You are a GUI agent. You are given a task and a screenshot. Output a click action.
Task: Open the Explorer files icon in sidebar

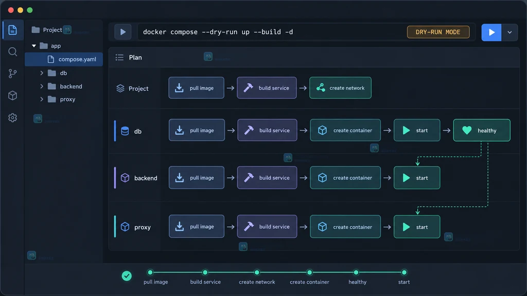pyautogui.click(x=12, y=30)
